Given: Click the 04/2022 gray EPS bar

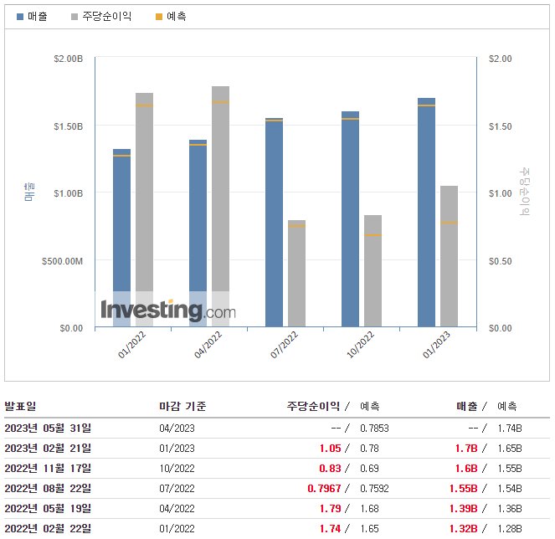Looking at the screenshot, I should click(x=220, y=207).
